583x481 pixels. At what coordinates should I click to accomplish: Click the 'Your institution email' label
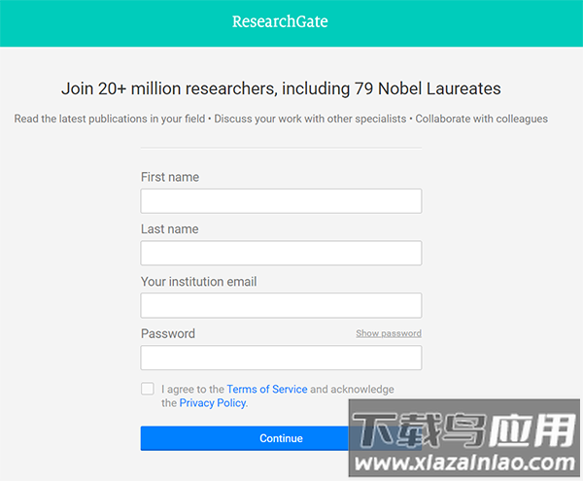[x=199, y=282]
